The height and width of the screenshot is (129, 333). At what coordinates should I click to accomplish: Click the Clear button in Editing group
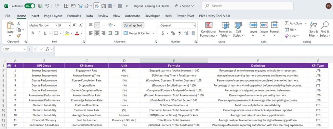pyautogui.click(x=292, y=36)
